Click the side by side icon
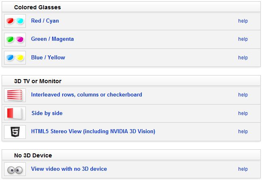Screen dimensions: 262x180 (15, 113)
